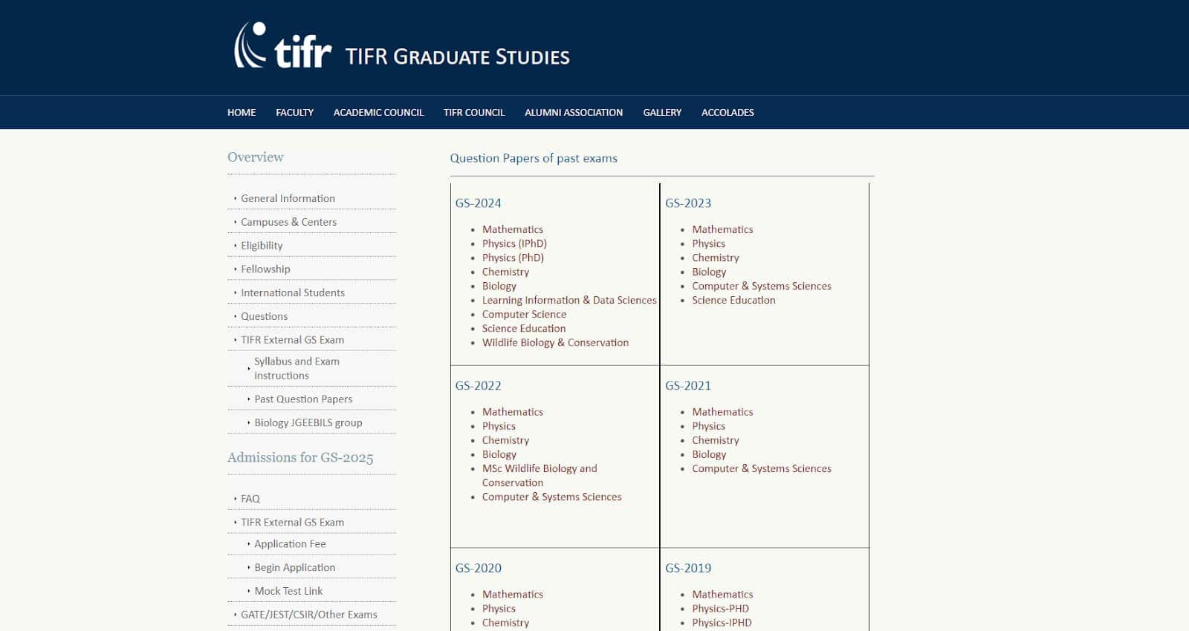Open ACADEMIC COUNCIL in the navigation bar
This screenshot has height=631, width=1189.
coord(378,113)
